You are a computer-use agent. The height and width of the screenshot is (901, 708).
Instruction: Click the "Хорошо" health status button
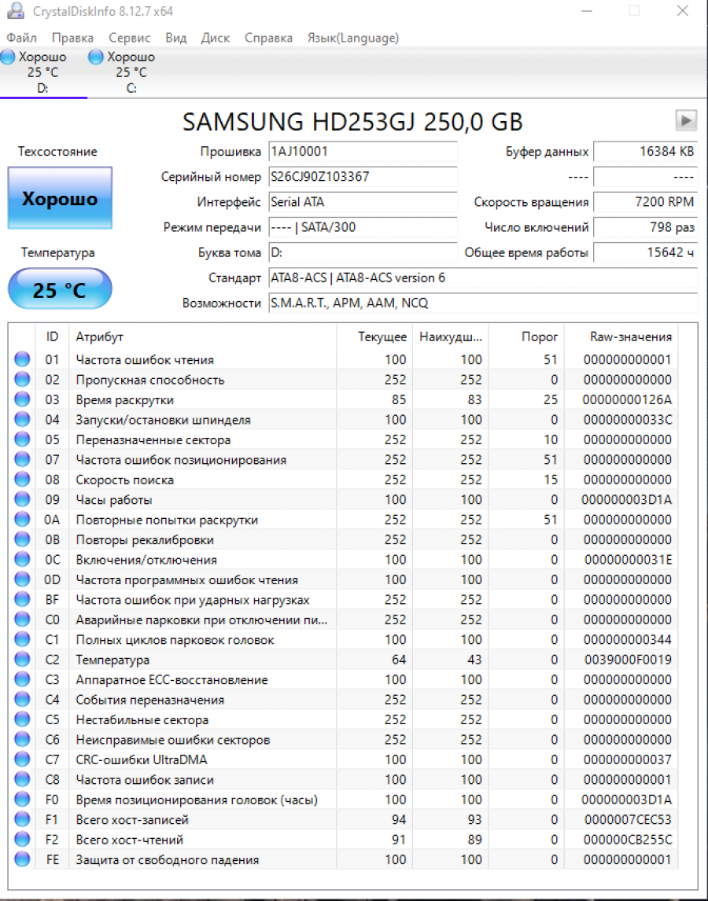60,198
